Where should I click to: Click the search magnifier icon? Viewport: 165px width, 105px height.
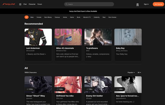[x=67, y=4]
